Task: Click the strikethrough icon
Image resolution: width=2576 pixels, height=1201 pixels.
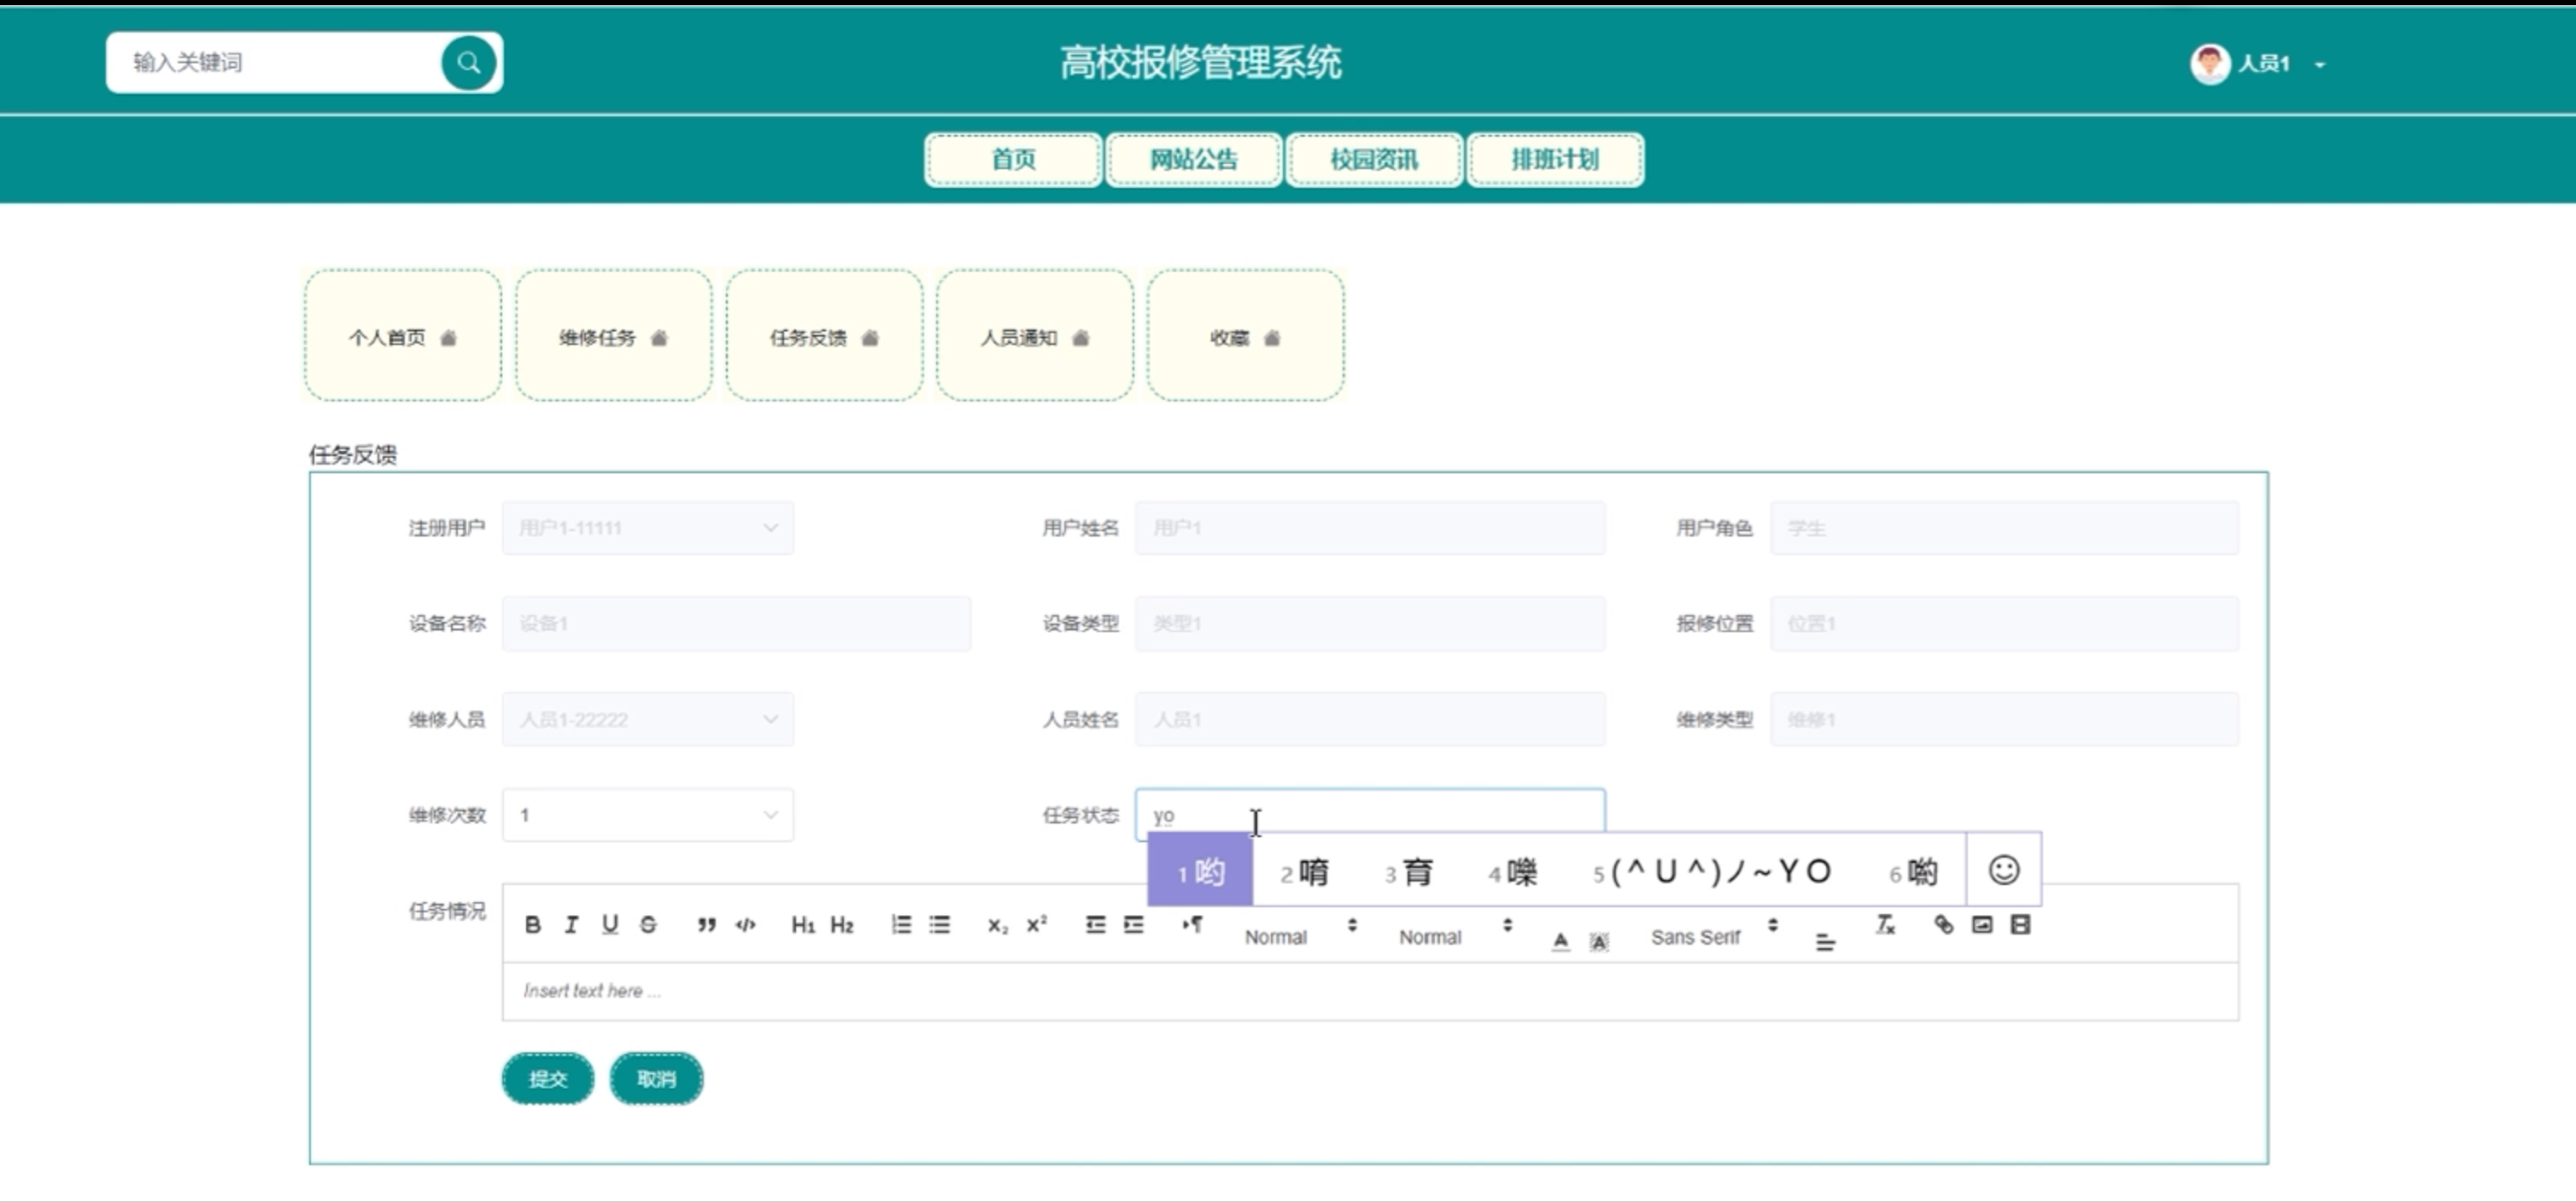Action: coord(648,925)
